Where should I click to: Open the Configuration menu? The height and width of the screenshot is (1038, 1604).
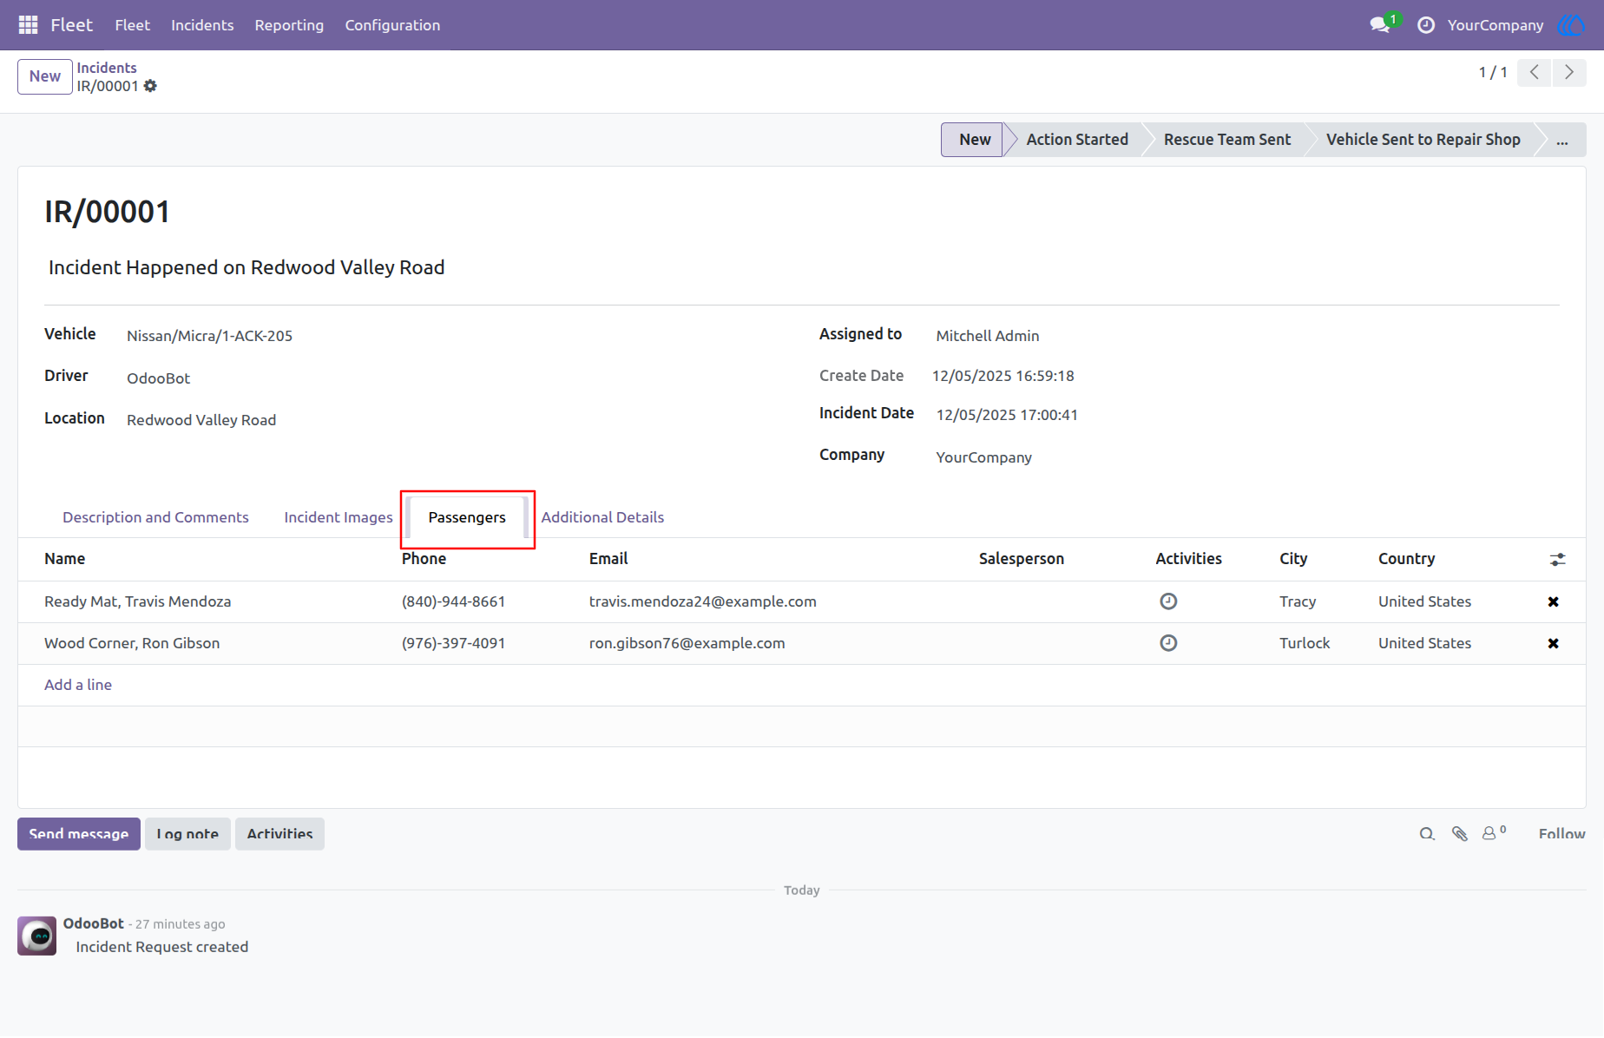pyautogui.click(x=392, y=25)
